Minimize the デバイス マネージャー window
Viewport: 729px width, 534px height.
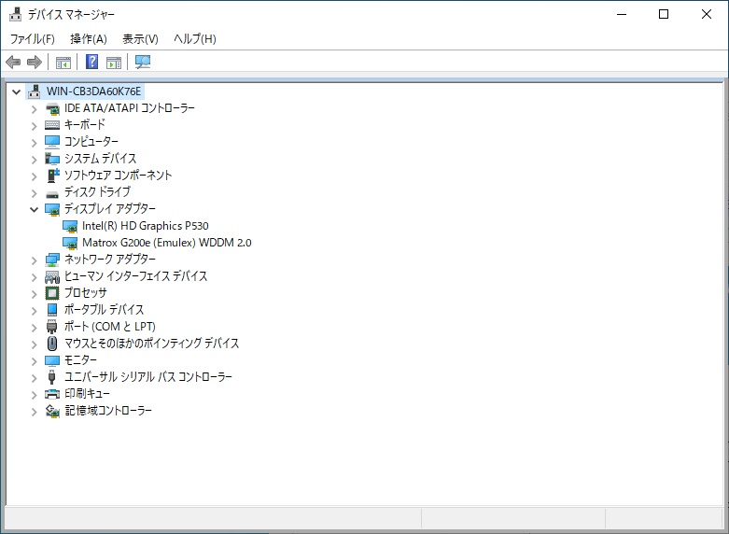click(621, 14)
